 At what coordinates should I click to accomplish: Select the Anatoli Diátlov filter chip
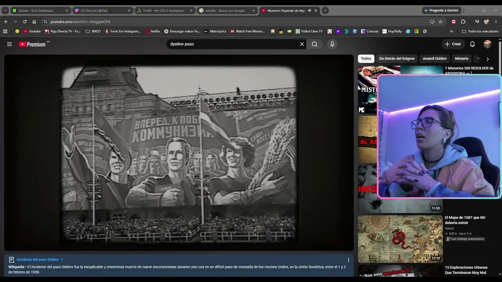coord(435,59)
